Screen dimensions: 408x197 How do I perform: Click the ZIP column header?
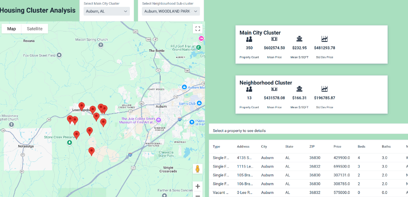point(312,146)
